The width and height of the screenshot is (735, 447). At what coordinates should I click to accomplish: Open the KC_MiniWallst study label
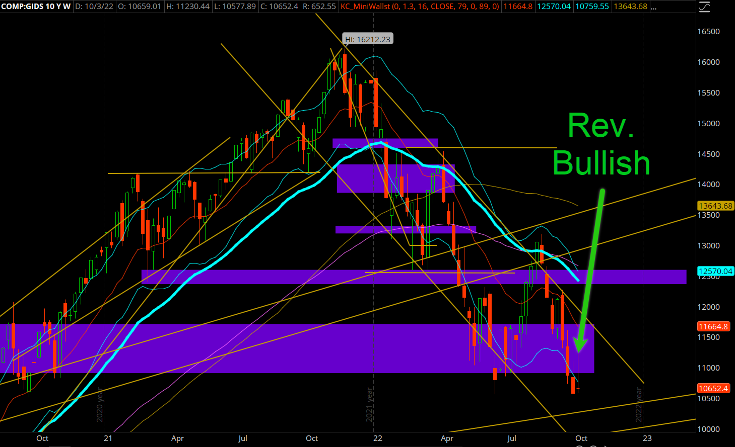point(420,7)
